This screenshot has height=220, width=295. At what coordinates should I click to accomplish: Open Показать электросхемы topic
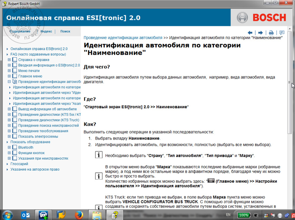tap(38, 136)
